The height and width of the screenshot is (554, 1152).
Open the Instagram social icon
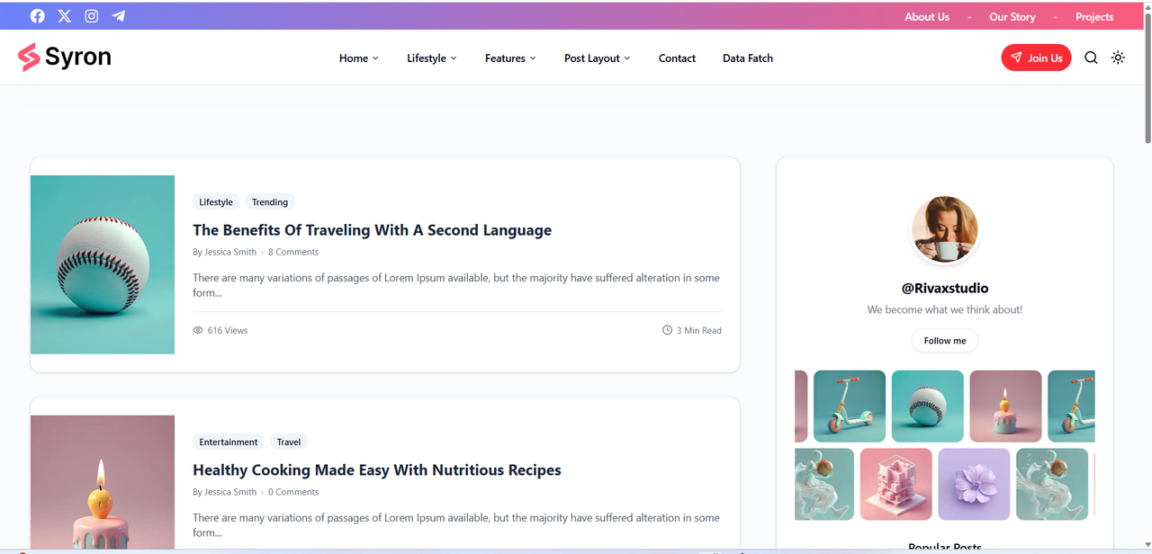tap(91, 16)
